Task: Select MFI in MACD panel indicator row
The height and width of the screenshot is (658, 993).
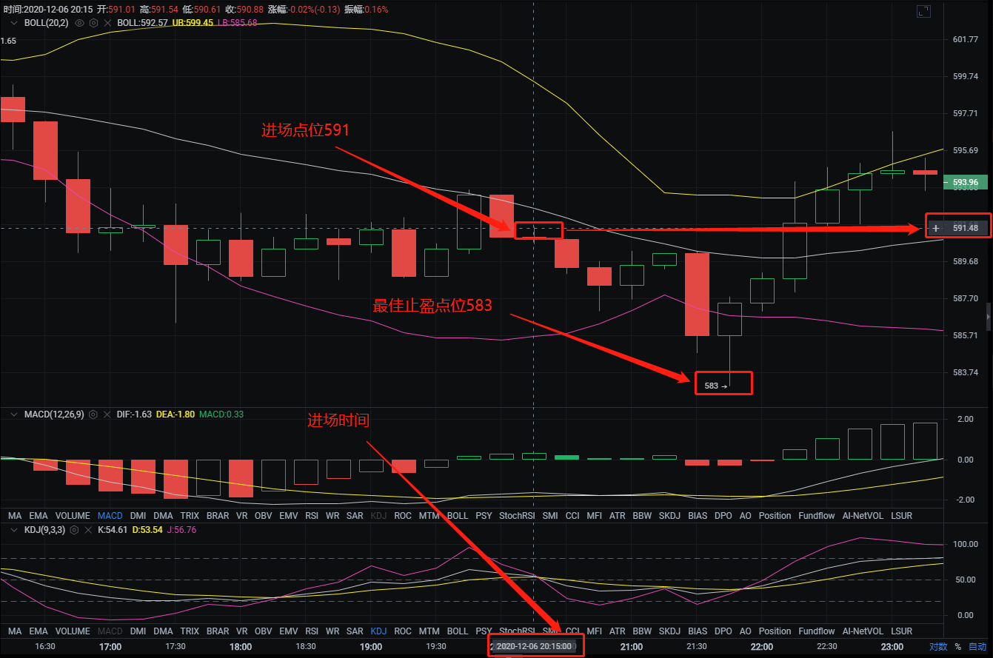Action: (595, 515)
